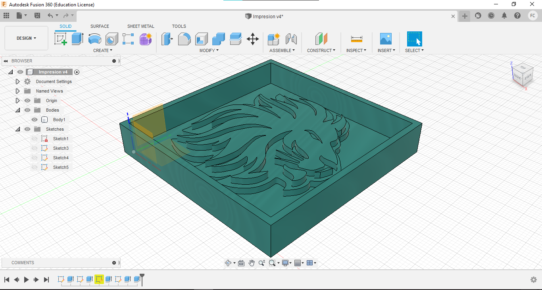Toggle visibility of the Sketches folder
The width and height of the screenshot is (542, 290).
pos(27,129)
